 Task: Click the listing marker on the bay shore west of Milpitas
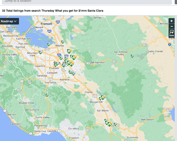(x=49, y=45)
